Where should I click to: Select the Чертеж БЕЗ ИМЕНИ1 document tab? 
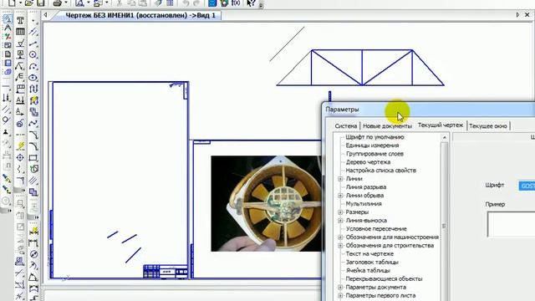coord(140,15)
